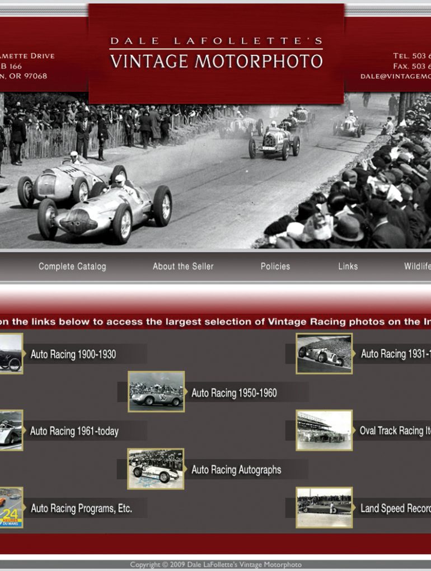The width and height of the screenshot is (431, 571).
Task: Open the Wildlife menu item
Action: (418, 266)
